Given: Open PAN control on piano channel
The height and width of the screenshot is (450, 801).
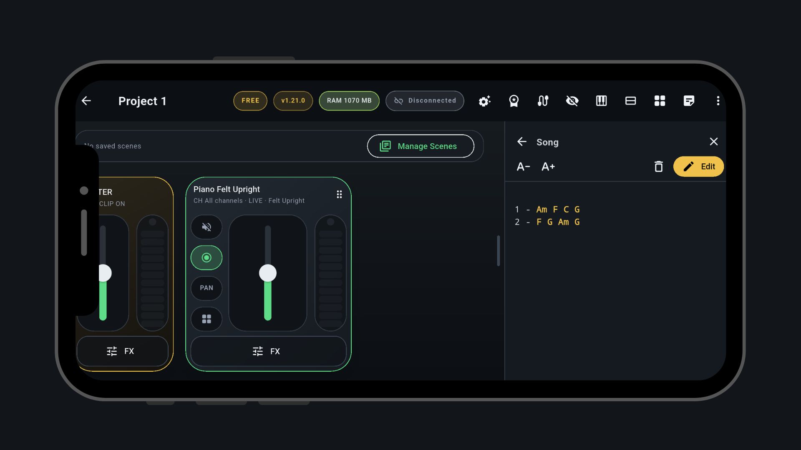Looking at the screenshot, I should tap(207, 288).
